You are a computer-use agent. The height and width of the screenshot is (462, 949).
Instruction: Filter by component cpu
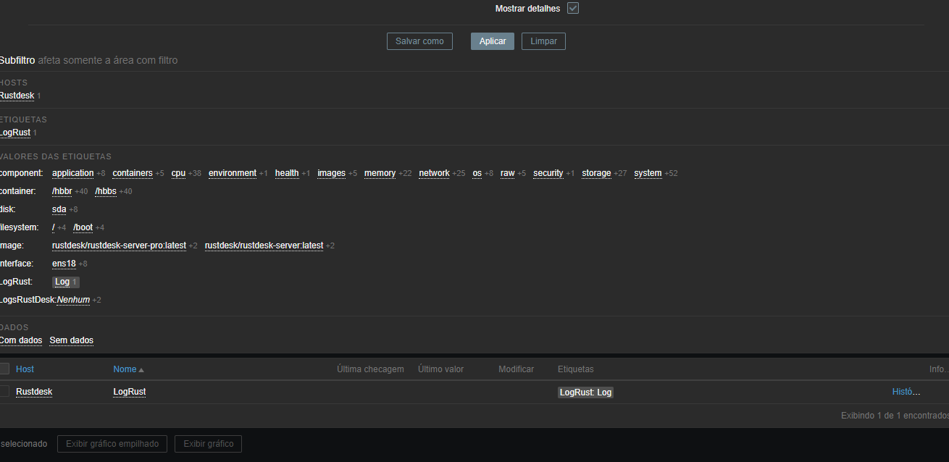pos(178,173)
